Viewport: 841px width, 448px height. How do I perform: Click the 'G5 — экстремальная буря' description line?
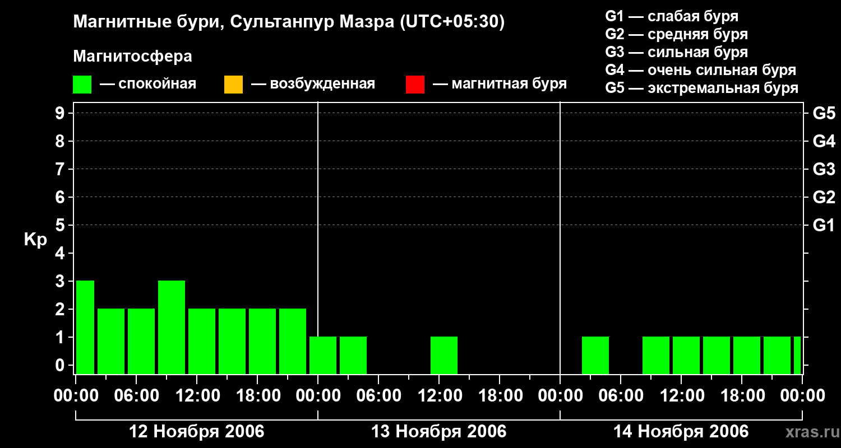(702, 88)
